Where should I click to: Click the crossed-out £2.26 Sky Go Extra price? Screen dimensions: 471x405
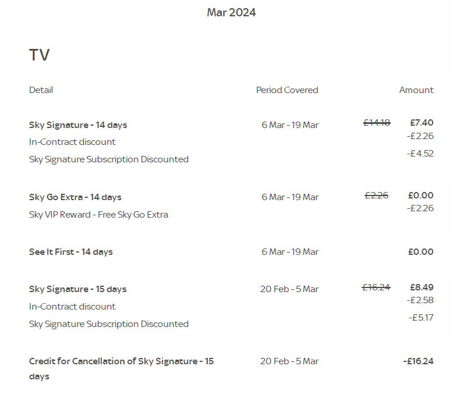pyautogui.click(x=376, y=196)
